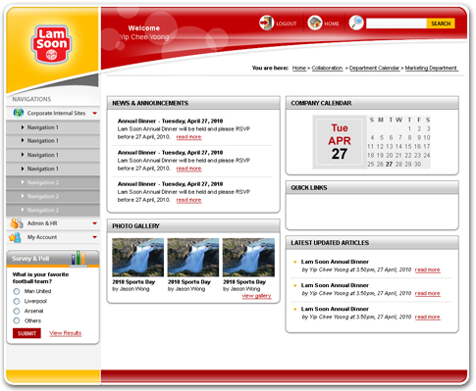Select the Liverpool radio option
This screenshot has height=391, width=476.
click(17, 301)
